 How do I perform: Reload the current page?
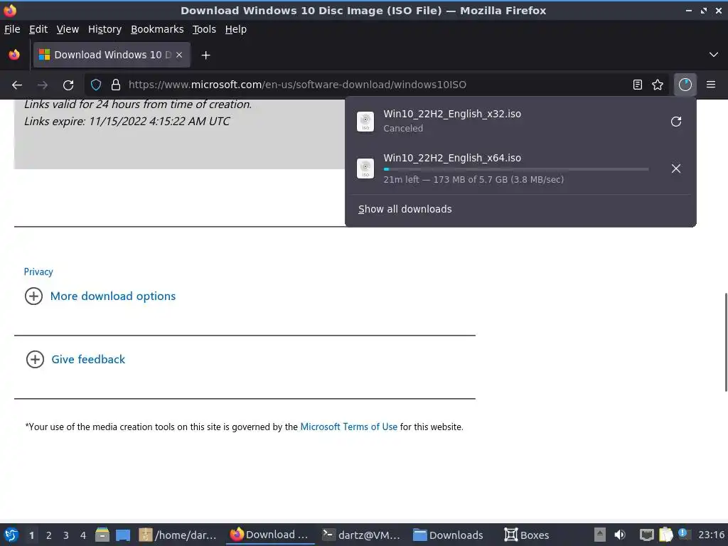click(68, 85)
